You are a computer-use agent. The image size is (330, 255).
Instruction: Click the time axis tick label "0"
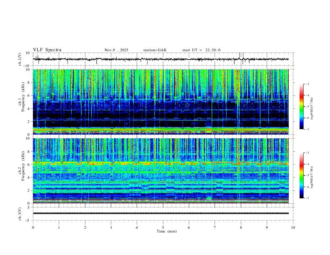click(x=33, y=227)
